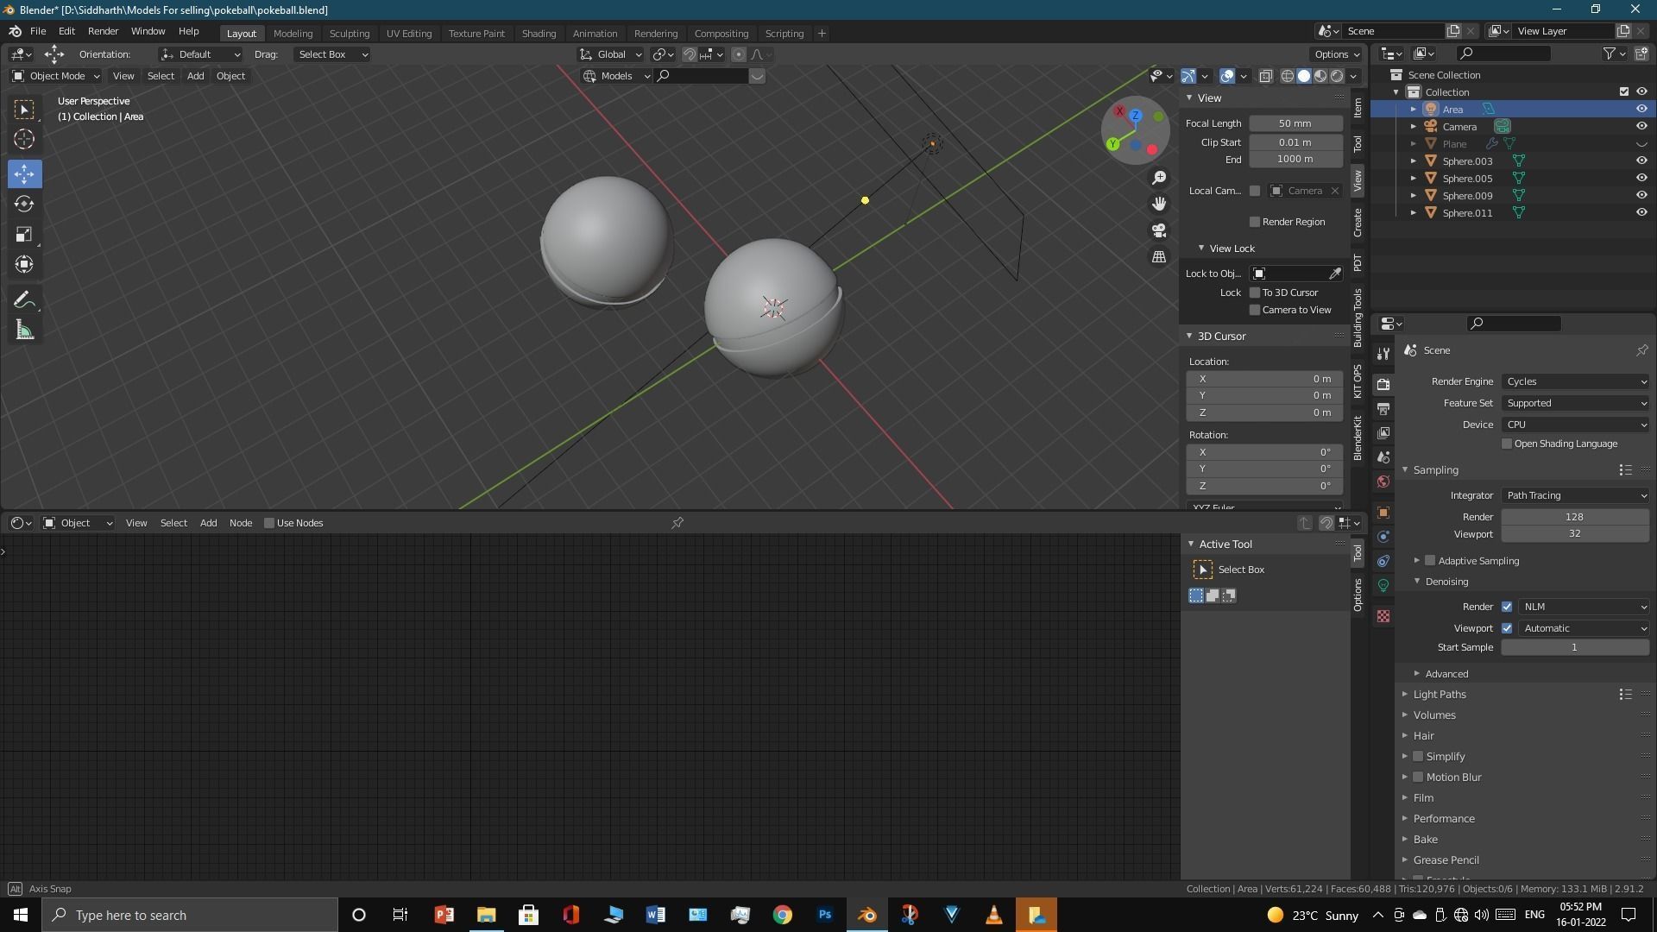Open the Render Engine dropdown showing Cycles
1657x932 pixels.
(x=1575, y=381)
